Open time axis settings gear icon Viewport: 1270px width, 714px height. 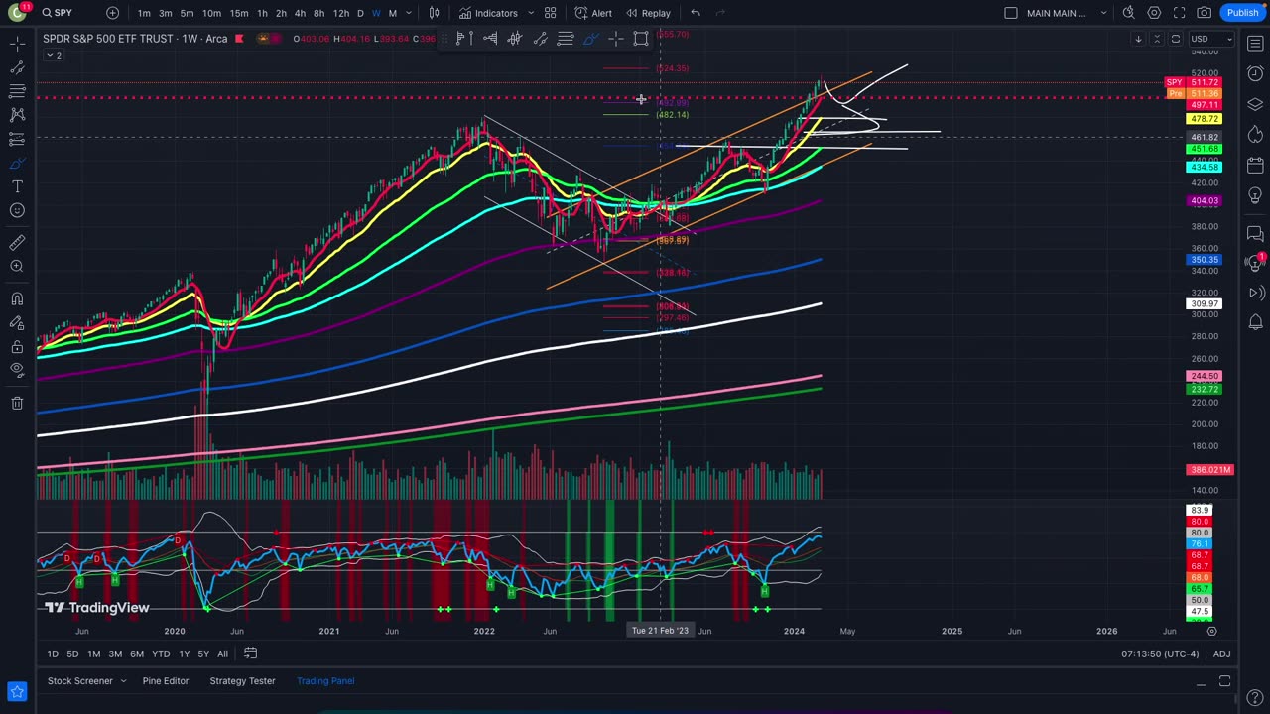pyautogui.click(x=1211, y=631)
